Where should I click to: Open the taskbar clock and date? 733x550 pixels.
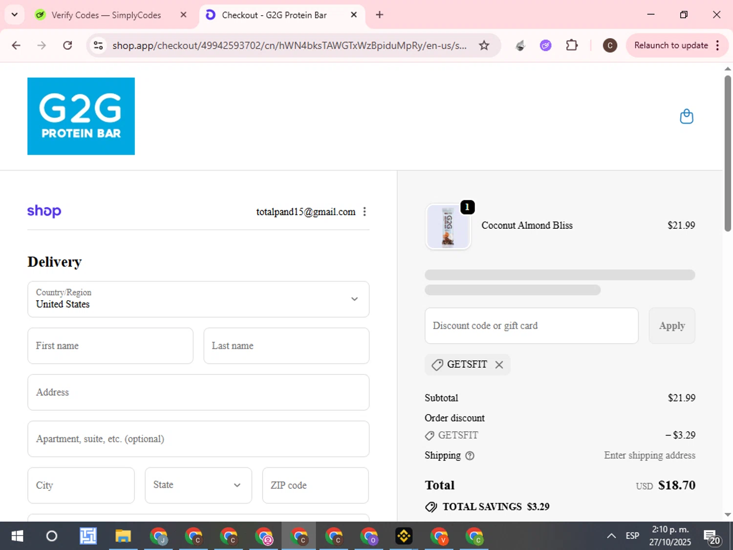point(670,536)
